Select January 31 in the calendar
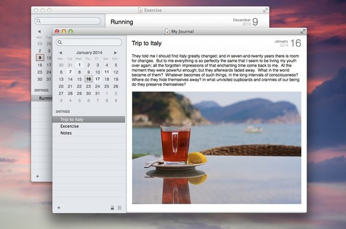This screenshot has width=346, height=229. (97, 93)
